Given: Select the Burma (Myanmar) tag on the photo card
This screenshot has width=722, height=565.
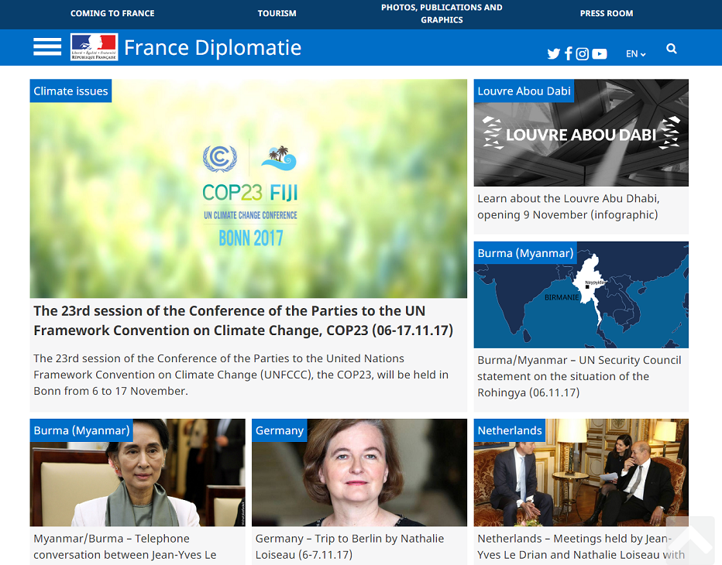Looking at the screenshot, I should 81,430.
